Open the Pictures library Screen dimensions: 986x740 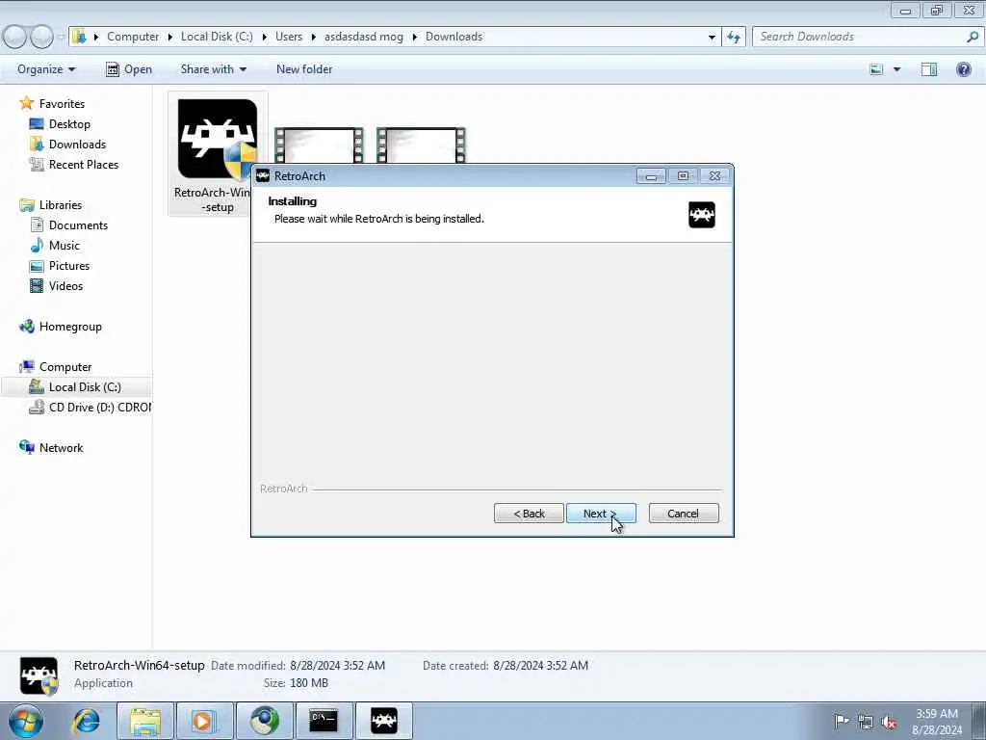(69, 266)
